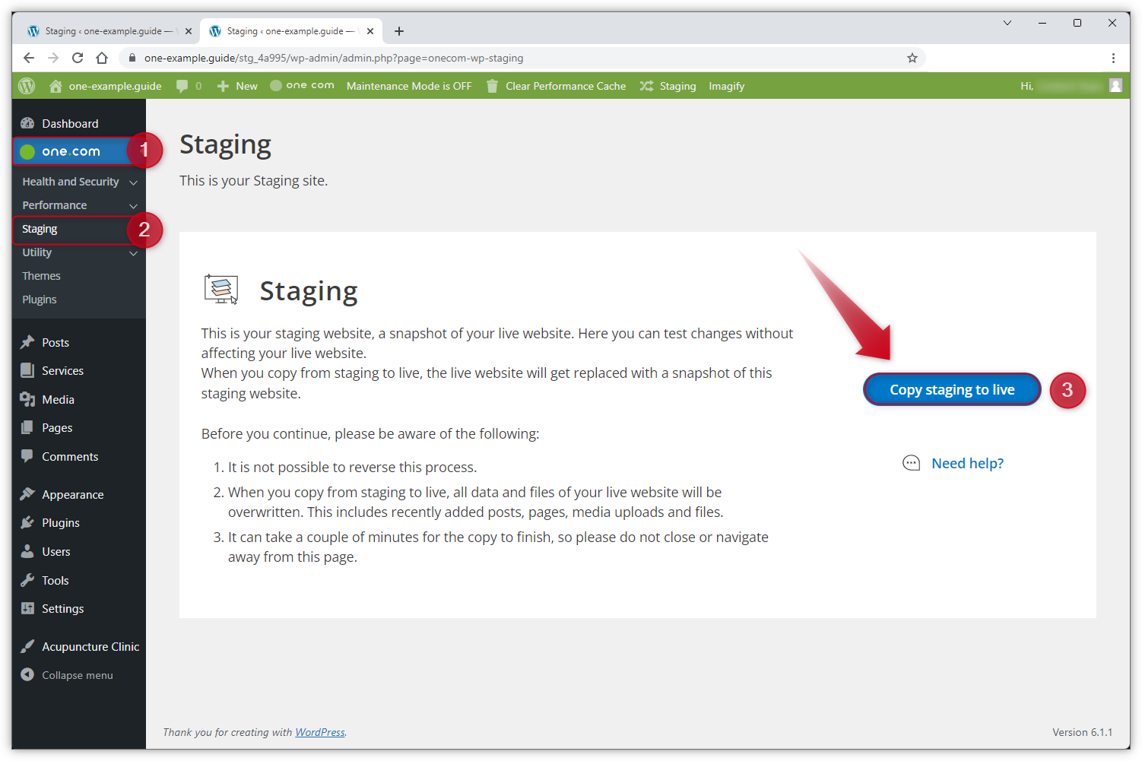This screenshot has height=761, width=1142.
Task: Click the user avatar icon top right
Action: pyautogui.click(x=1115, y=85)
